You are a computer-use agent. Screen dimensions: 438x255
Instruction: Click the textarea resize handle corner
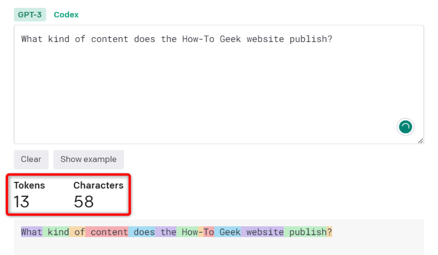pos(420,140)
